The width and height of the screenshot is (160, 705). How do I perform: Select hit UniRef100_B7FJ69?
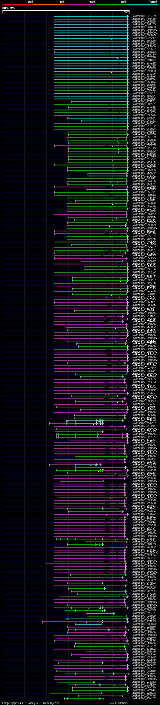click(x=143, y=16)
